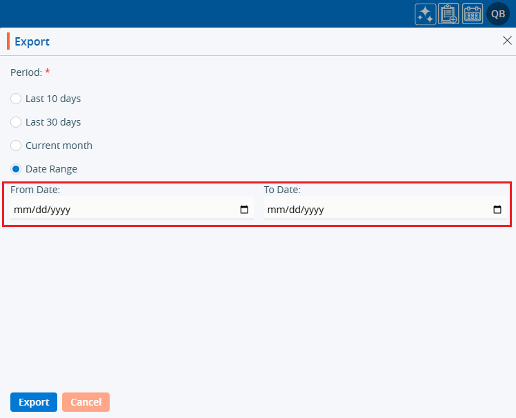Viewport: 516px width, 418px height.
Task: Open the calendar icon in header
Action: point(473,14)
